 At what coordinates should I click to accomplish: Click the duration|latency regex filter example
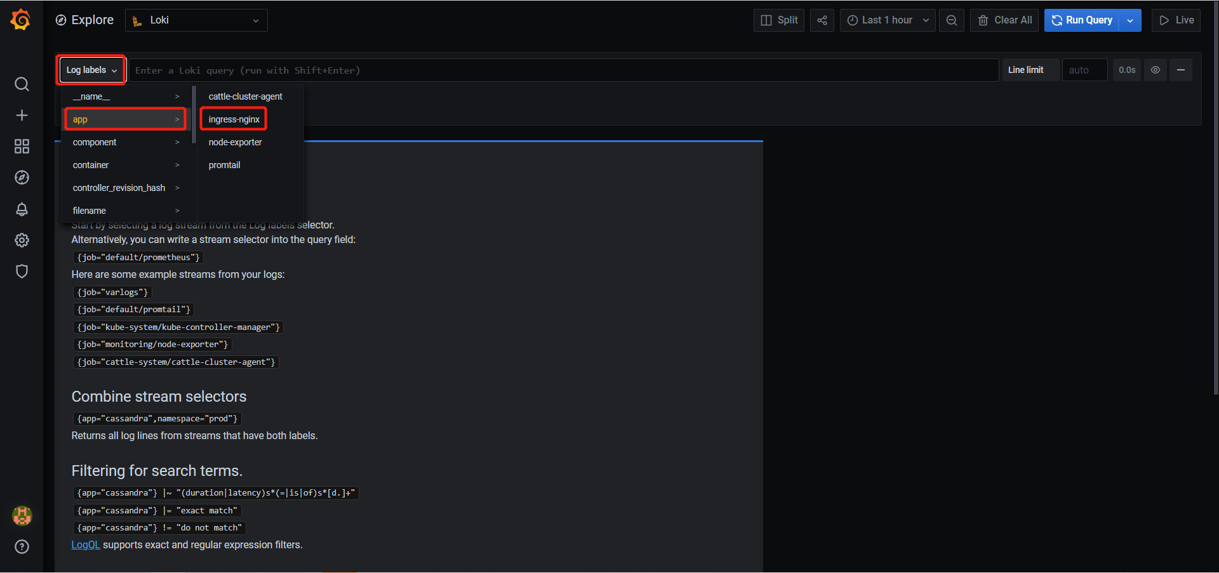(216, 493)
